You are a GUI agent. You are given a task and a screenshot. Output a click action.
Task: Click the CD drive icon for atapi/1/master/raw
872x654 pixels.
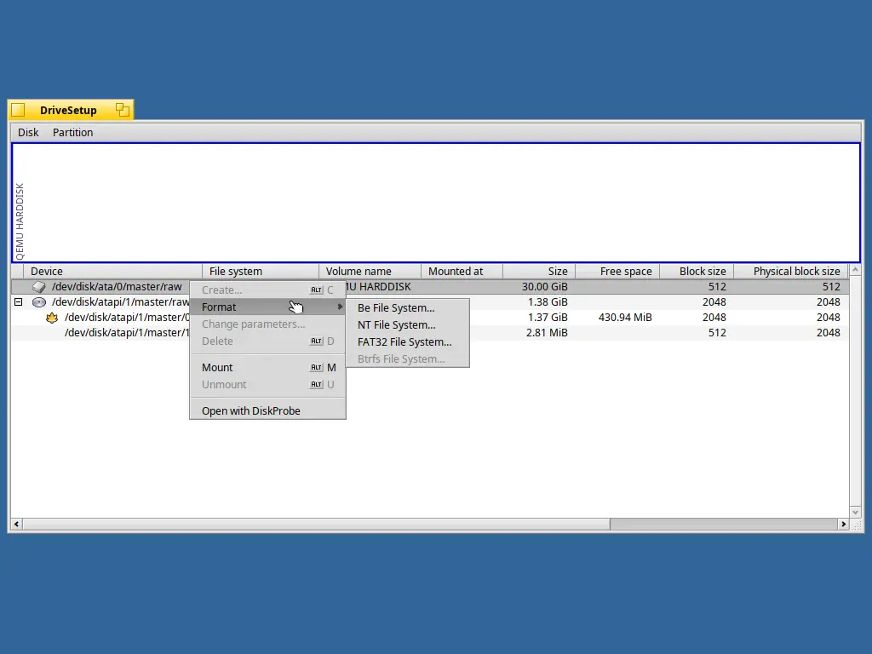[x=39, y=302]
